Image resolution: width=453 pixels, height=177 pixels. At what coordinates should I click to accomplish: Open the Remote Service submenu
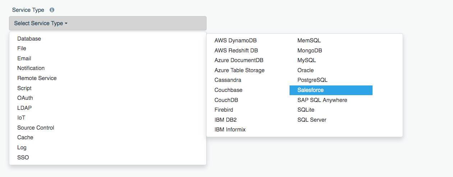pyautogui.click(x=37, y=78)
